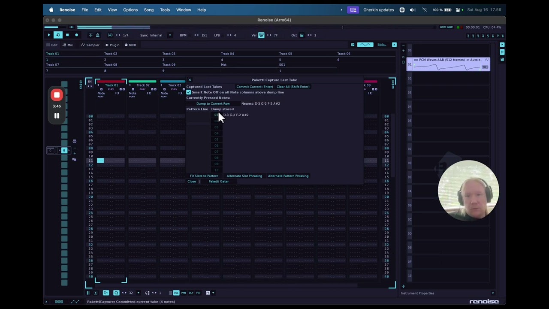Select user preset number 1
The width and height of the screenshot is (549, 309).
[468, 36]
